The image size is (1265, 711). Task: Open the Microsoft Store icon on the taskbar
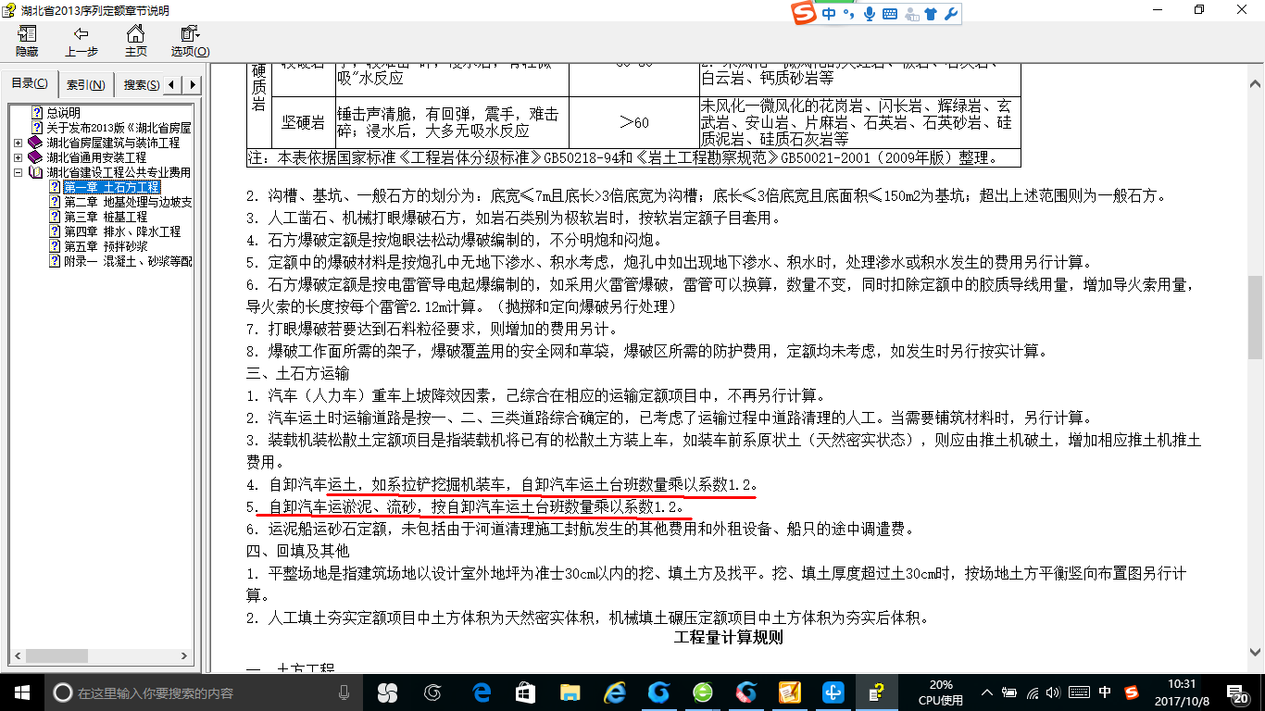coord(525,692)
